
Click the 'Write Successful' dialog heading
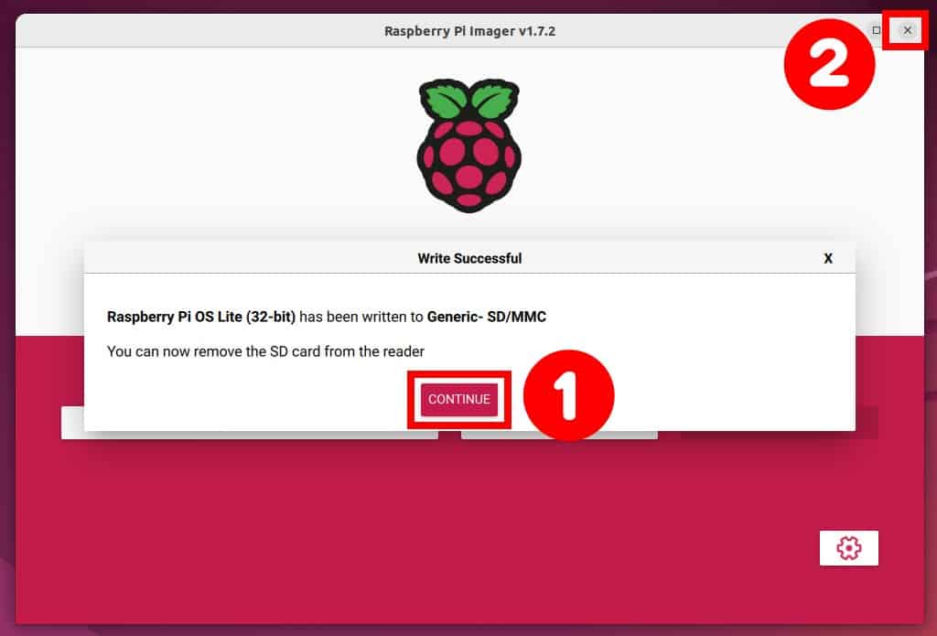coord(469,258)
